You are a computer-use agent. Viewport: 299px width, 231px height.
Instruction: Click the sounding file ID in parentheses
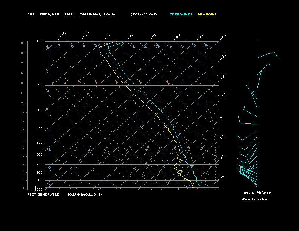144,14
